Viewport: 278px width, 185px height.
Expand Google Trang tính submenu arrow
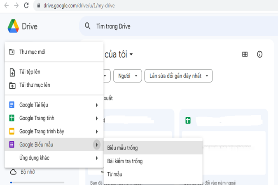click(97, 118)
